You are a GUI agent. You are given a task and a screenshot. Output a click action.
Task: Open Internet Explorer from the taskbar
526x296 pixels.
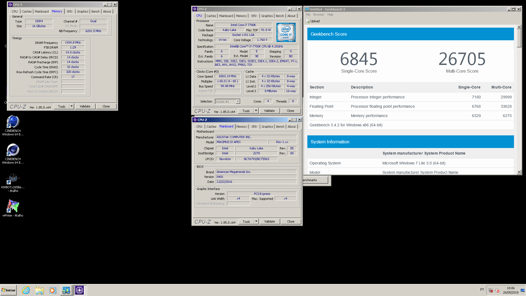click(26, 290)
